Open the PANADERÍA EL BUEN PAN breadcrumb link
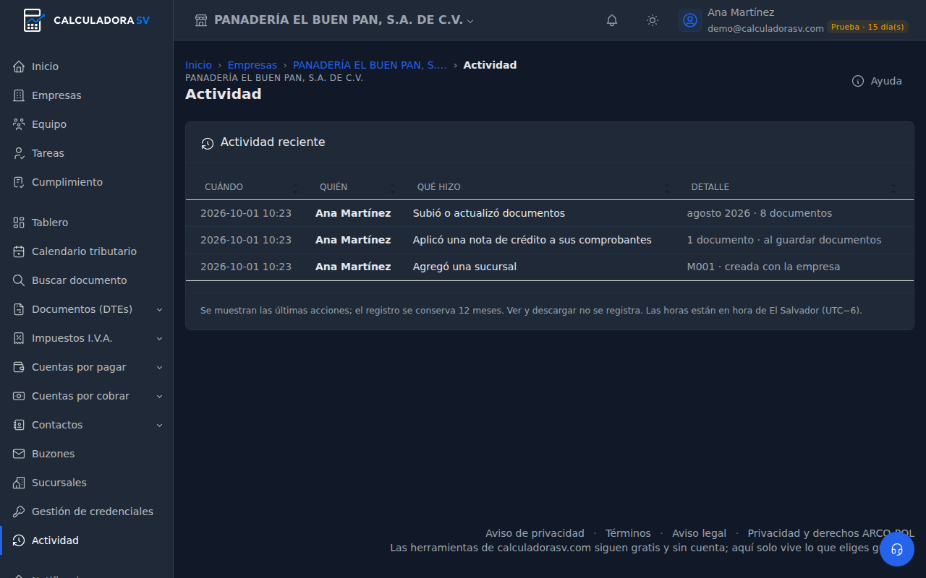926x578 pixels. [x=370, y=65]
